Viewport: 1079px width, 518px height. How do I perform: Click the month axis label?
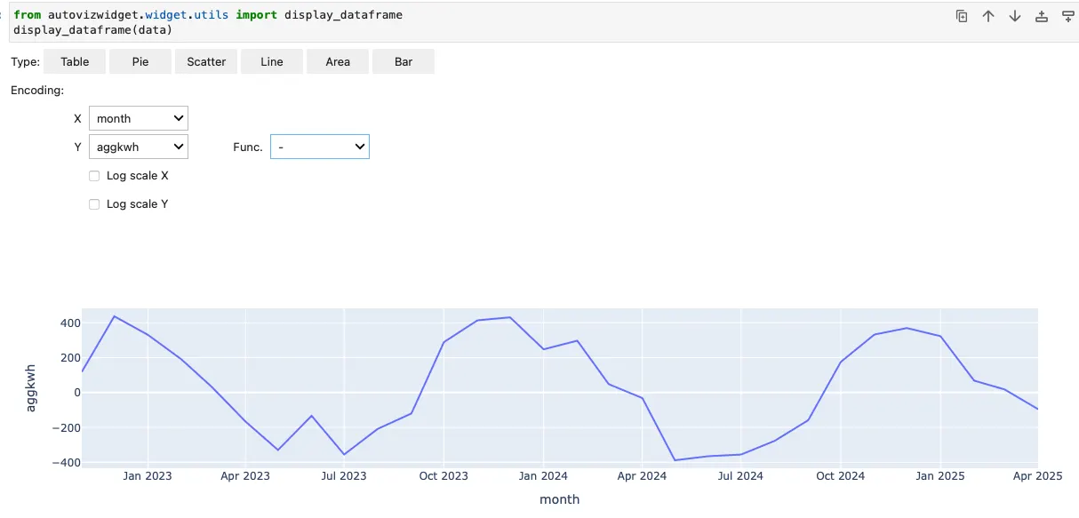click(x=559, y=499)
